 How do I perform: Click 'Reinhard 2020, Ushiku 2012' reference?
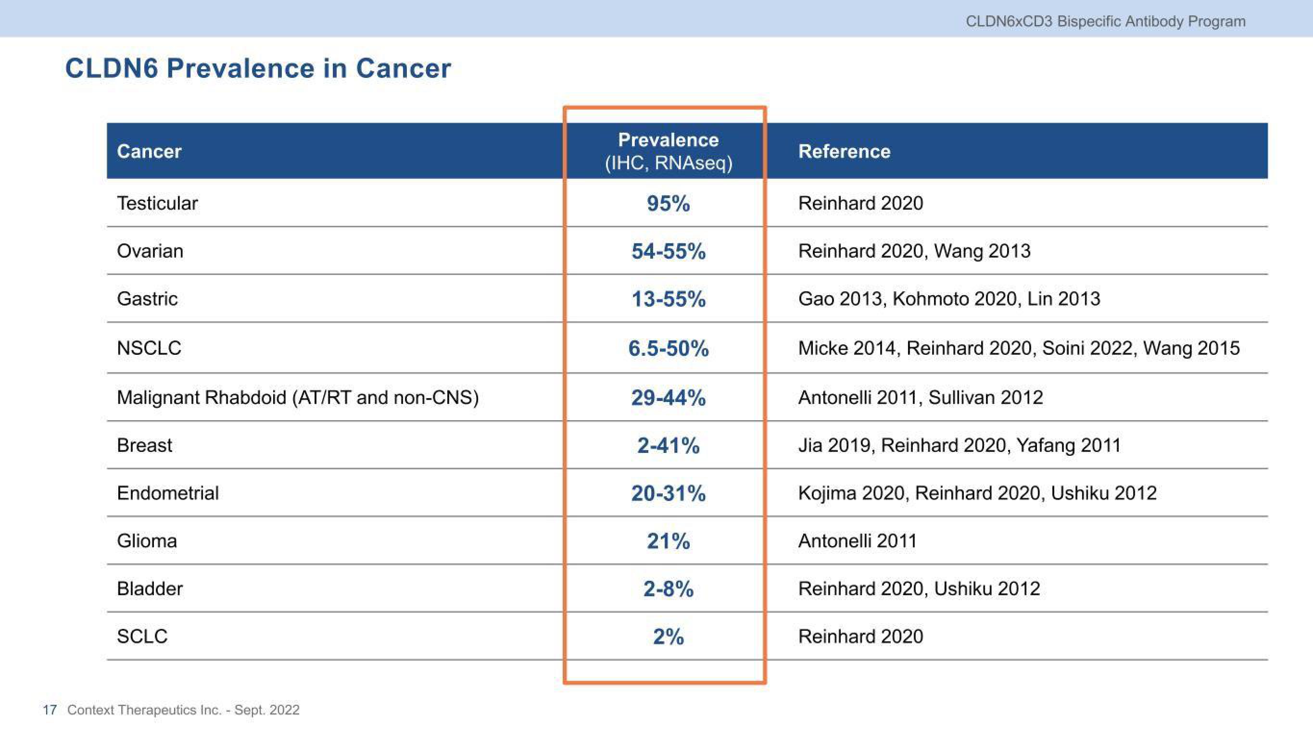919,588
